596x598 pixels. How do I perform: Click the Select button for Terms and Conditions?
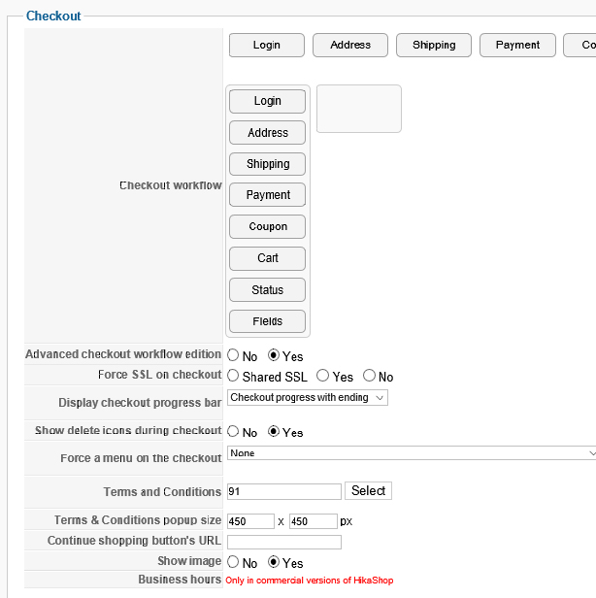pyautogui.click(x=368, y=491)
